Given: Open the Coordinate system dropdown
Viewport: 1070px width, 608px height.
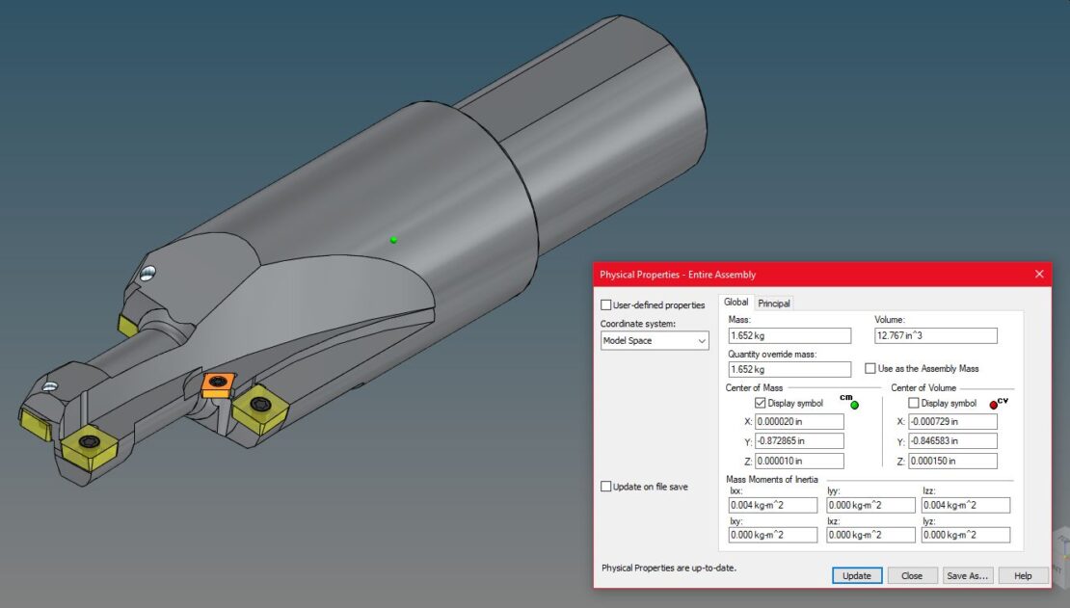Looking at the screenshot, I should tap(703, 340).
